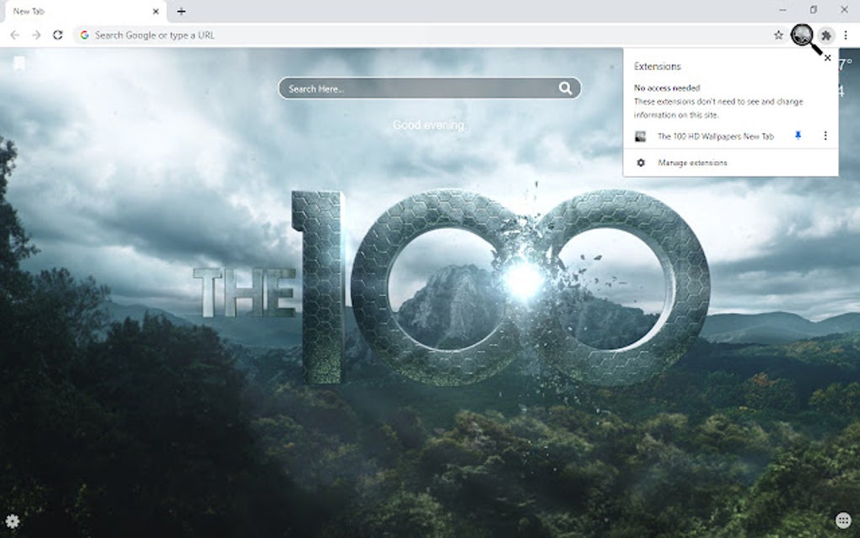This screenshot has height=538, width=860.
Task: Bookmark this tab with the star icon
Action: (778, 35)
